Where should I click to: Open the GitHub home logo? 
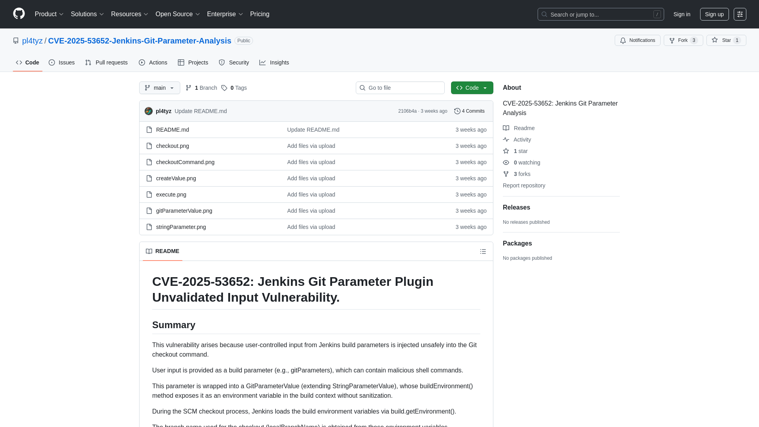point(19,14)
